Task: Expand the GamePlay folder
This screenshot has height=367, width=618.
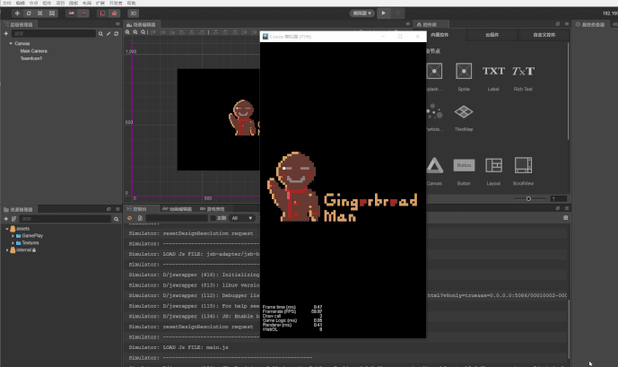Action: [x=13, y=236]
